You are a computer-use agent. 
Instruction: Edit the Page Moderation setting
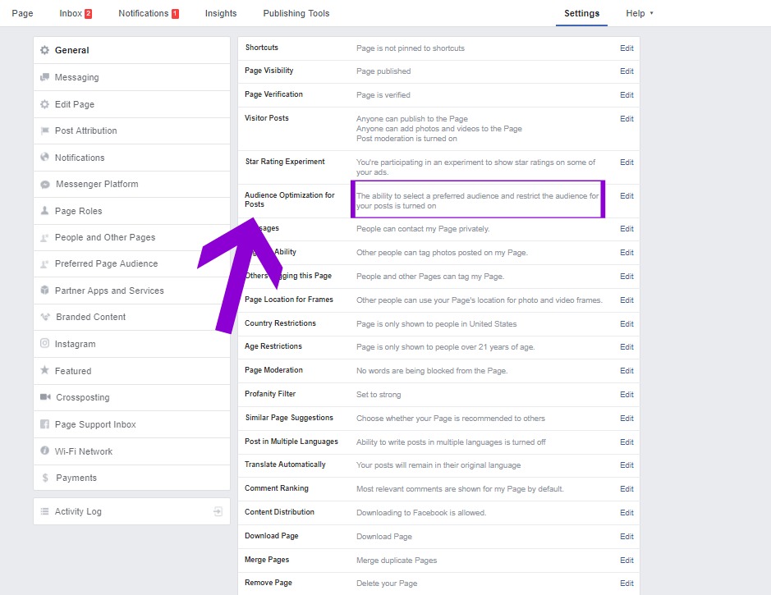click(626, 370)
